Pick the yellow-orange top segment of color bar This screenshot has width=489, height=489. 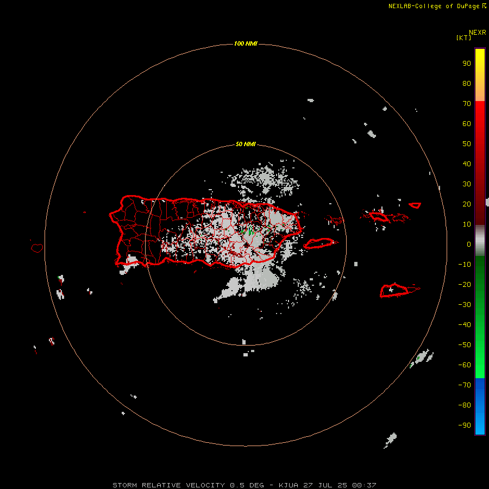(x=480, y=75)
